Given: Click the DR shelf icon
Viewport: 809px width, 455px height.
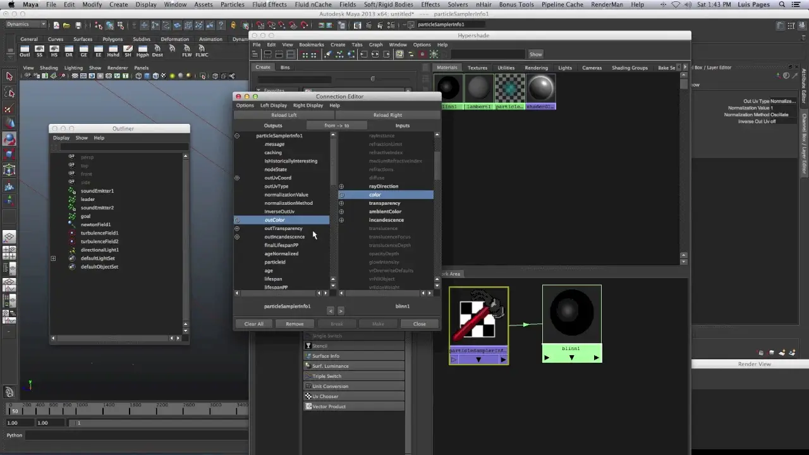Looking at the screenshot, I should tap(69, 51).
